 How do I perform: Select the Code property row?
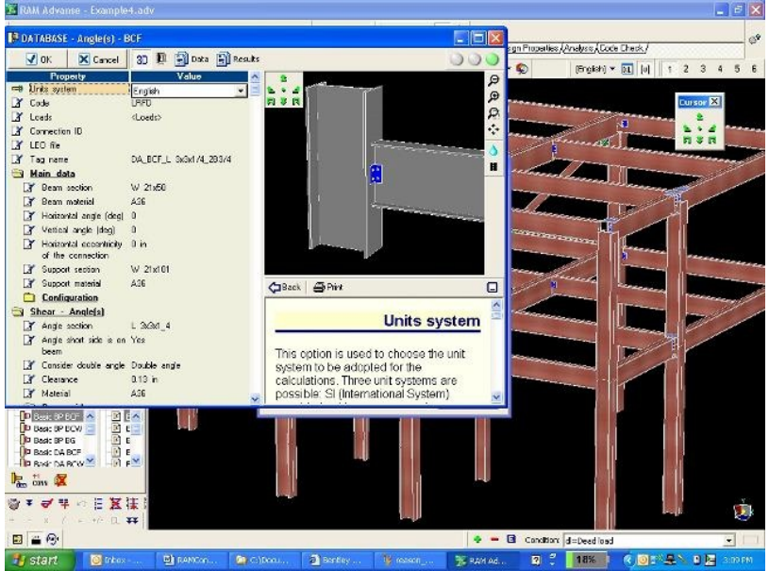click(x=127, y=103)
